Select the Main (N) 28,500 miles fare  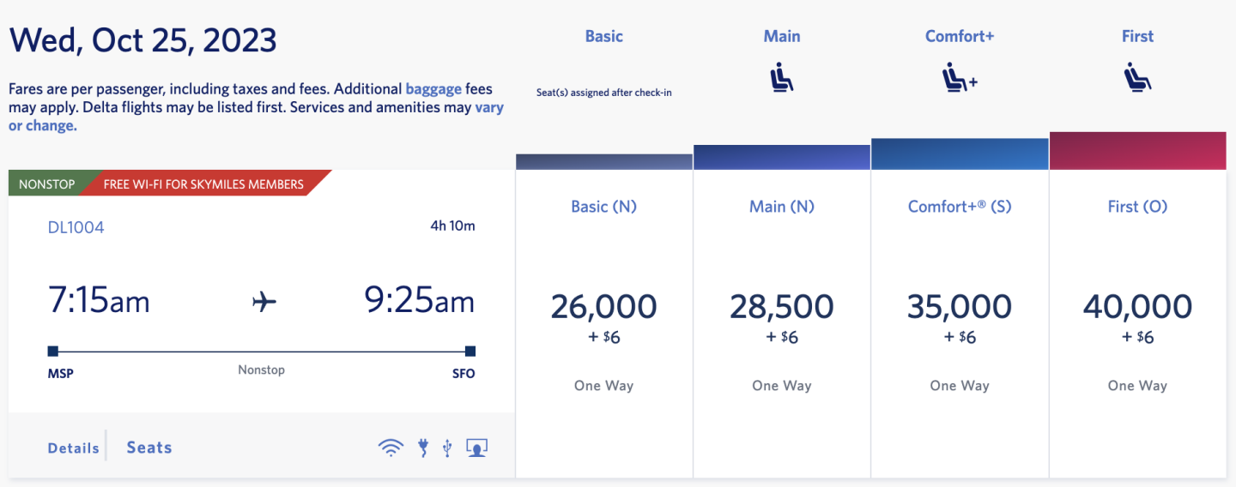coord(781,306)
